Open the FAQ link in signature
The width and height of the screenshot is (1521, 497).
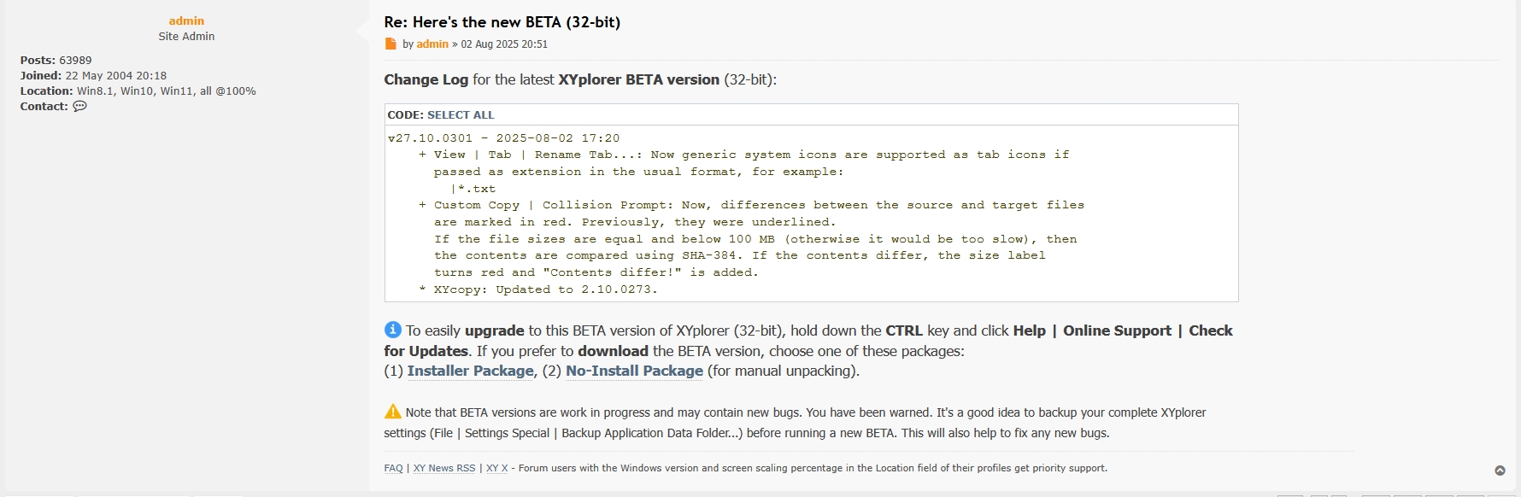(393, 468)
